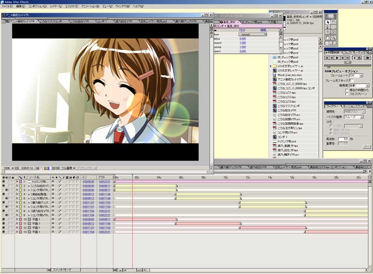This screenshot has height=274, width=373.
Task: Click the label color of layer 1
Action: (x=21, y=182)
